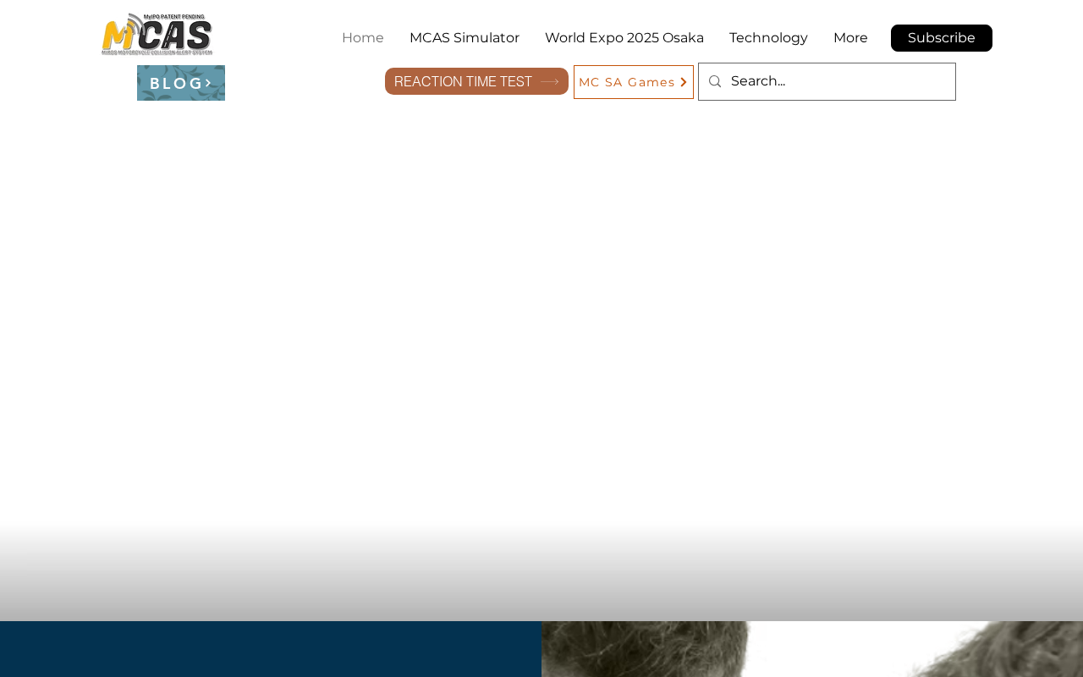Screen dimensions: 1083x677
Task: Expand the More menu
Action: (850, 38)
